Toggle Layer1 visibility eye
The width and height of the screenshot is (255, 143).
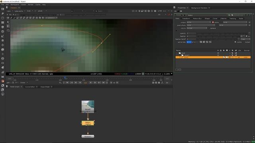point(218,55)
